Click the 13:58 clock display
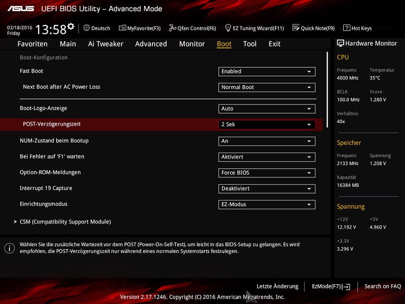Screen dimensions: 405x304 pos(51,29)
